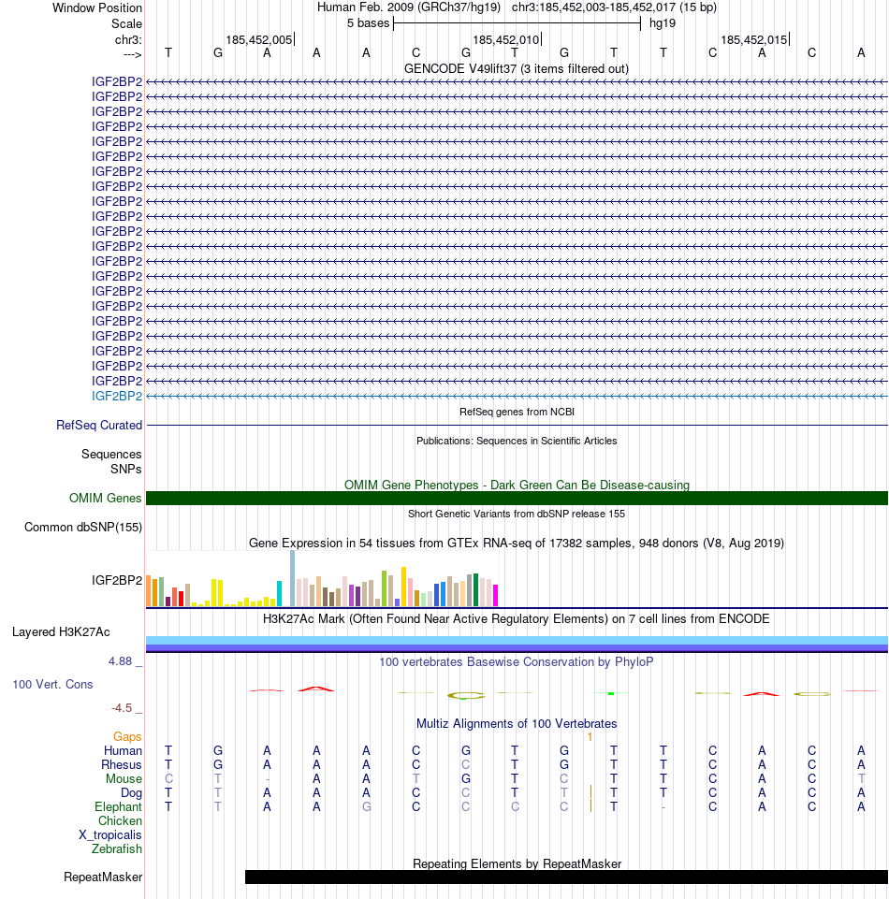The image size is (889, 899).
Task: Click the black RepeatMasker element bar
Action: pyautogui.click(x=566, y=877)
